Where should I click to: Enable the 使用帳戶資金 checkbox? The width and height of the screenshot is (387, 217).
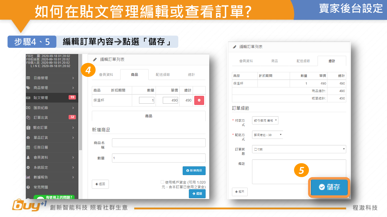(x=162, y=182)
